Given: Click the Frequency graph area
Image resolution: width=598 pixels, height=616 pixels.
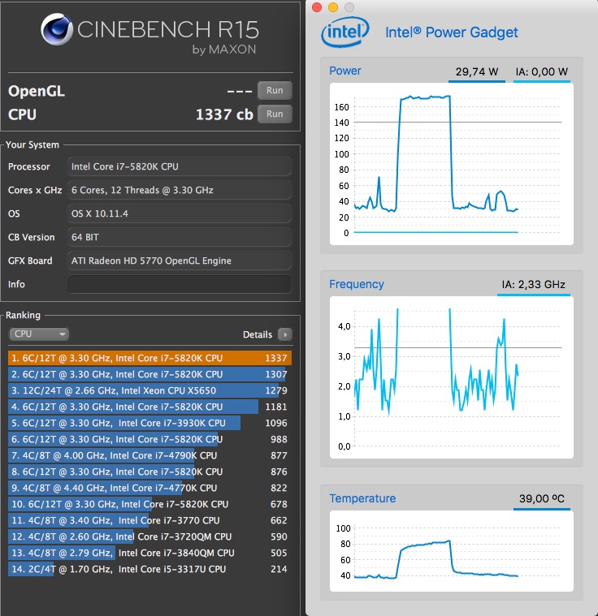Looking at the screenshot, I should [451, 377].
